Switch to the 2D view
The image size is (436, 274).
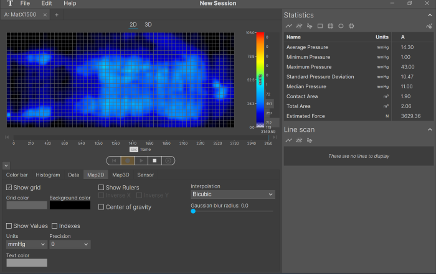[133, 25]
